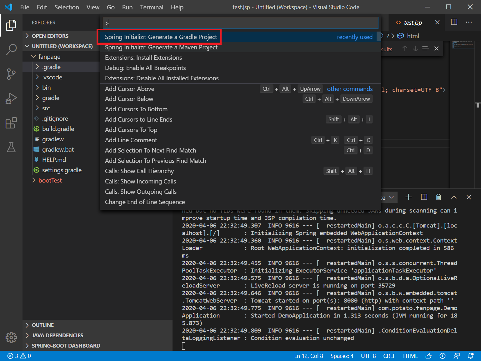This screenshot has width=481, height=361.
Task: Show errors and warnings count in status bar
Action: tap(19, 356)
